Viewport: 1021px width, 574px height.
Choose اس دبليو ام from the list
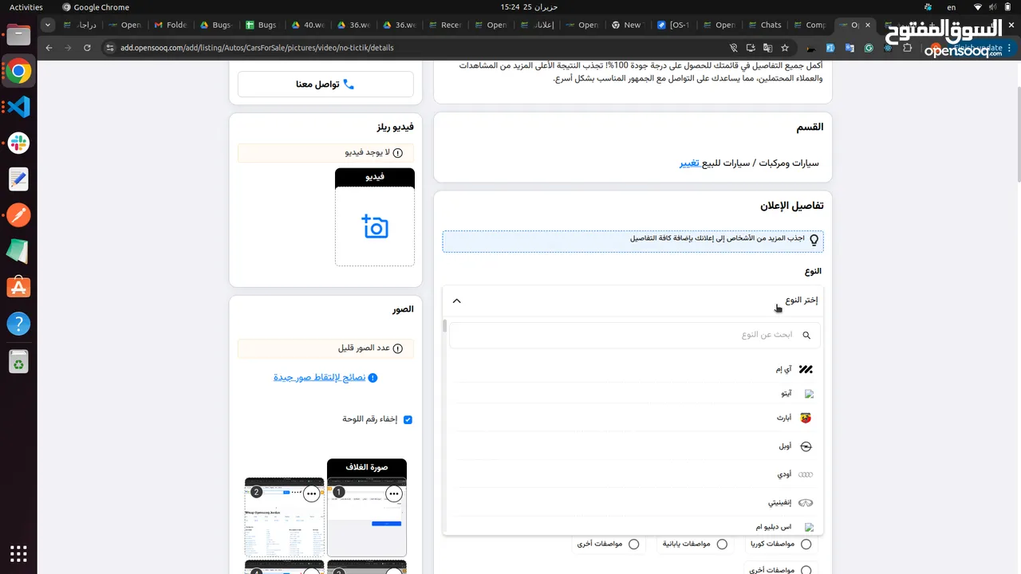[635, 527]
